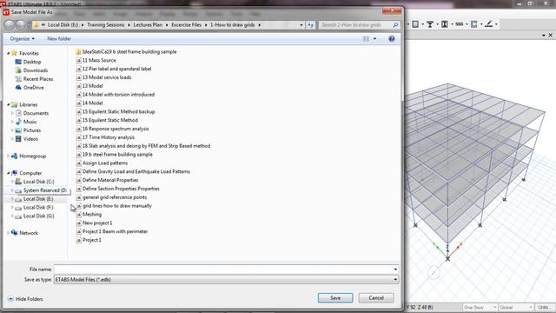Click Local Disk (E:) in the address breadcrumb
The height and width of the screenshot is (313, 556).
[x=63, y=25]
